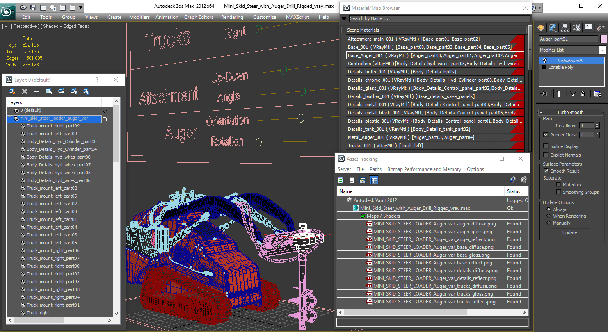Enable the Explicit Normals checkbox
The width and height of the screenshot is (608, 332).
[x=546, y=155]
